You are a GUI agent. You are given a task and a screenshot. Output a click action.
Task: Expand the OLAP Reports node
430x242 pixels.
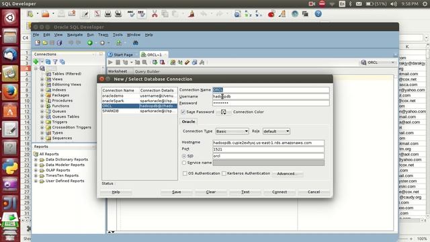click(x=36, y=170)
